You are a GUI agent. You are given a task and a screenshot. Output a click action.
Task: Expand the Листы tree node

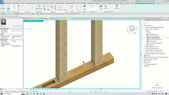(143, 59)
